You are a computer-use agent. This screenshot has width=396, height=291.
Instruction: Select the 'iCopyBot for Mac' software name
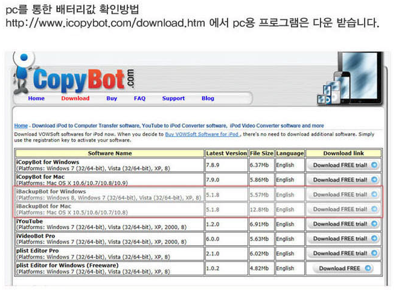point(40,177)
